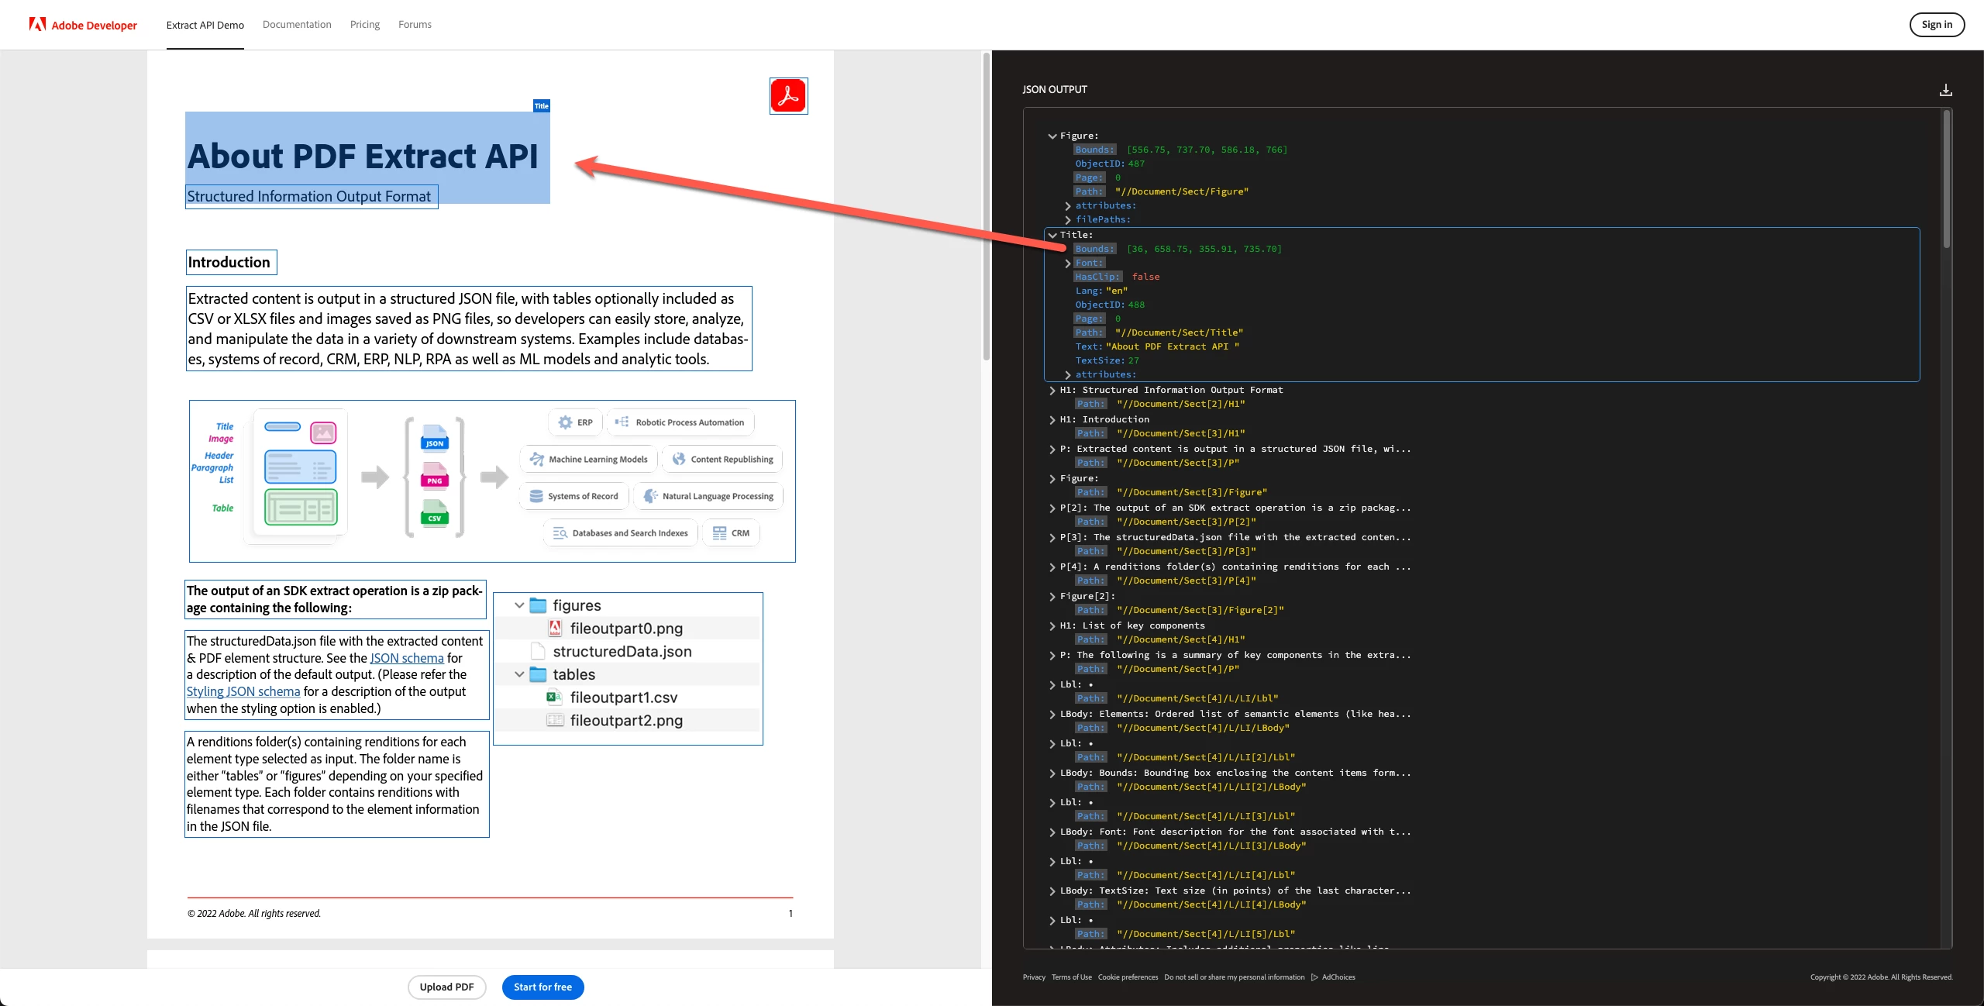The image size is (1984, 1006).
Task: Click the red PDF Acrobat icon
Action: point(788,96)
